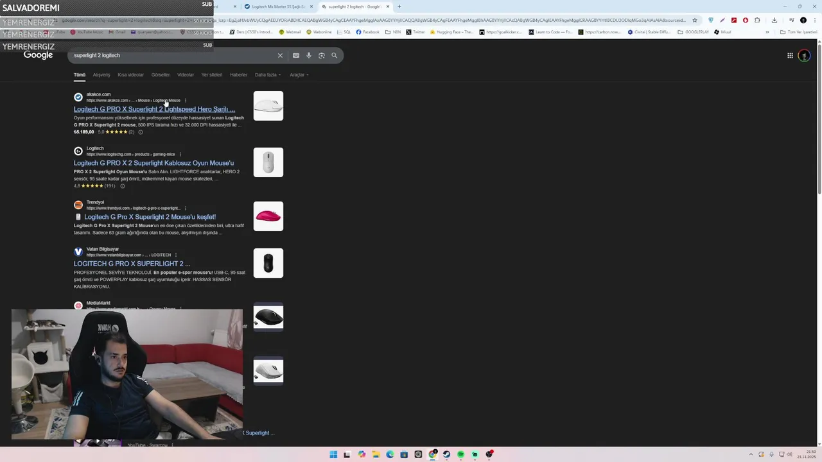Switch to the Kısa videolar tab
Screen dimensions: 822x462
pyautogui.click(x=130, y=75)
